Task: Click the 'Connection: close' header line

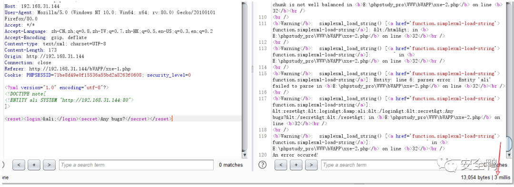Action: 28,62
